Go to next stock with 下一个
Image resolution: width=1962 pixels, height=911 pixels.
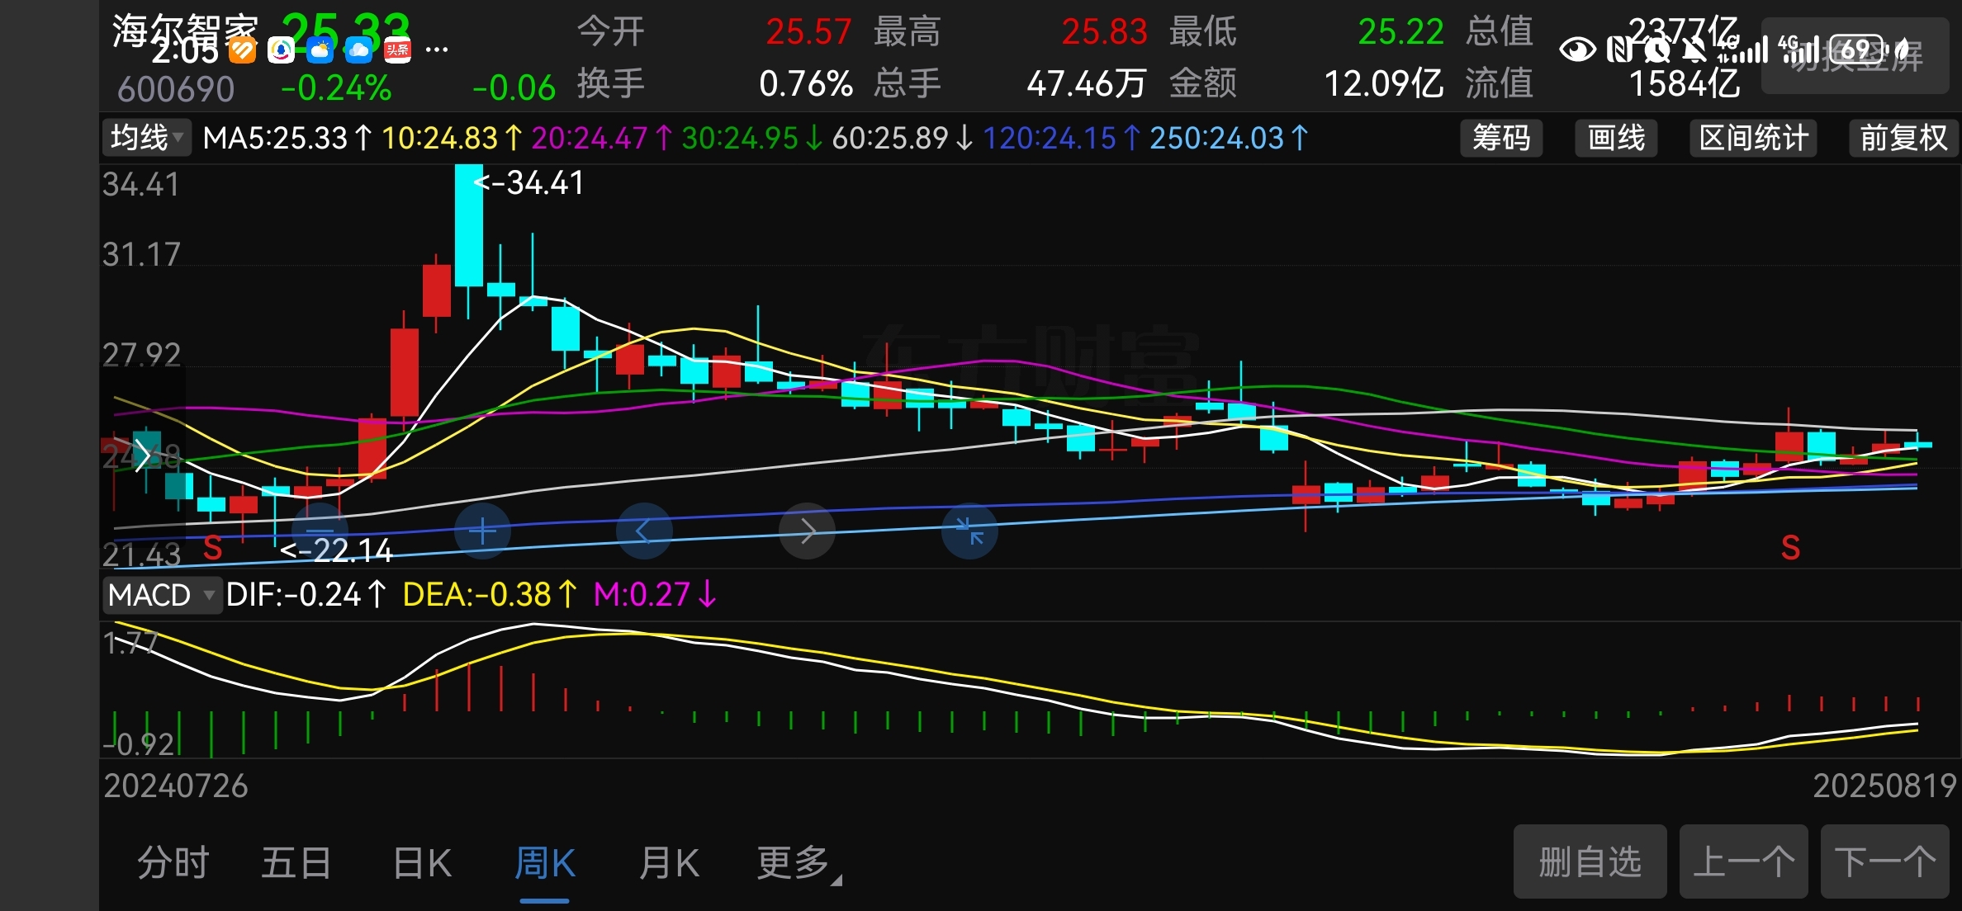pos(1884,861)
